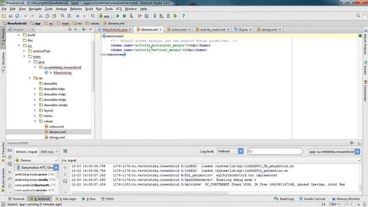Screen dimensions: 368x207
Task: Switch to the colors.xml editor tab
Action: coord(179,29)
